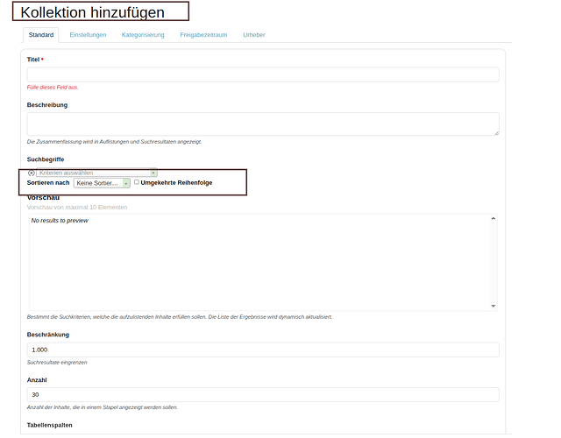Click the preview scrollbar up arrow

(493, 218)
